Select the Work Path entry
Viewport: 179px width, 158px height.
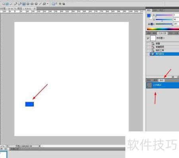tap(163, 85)
